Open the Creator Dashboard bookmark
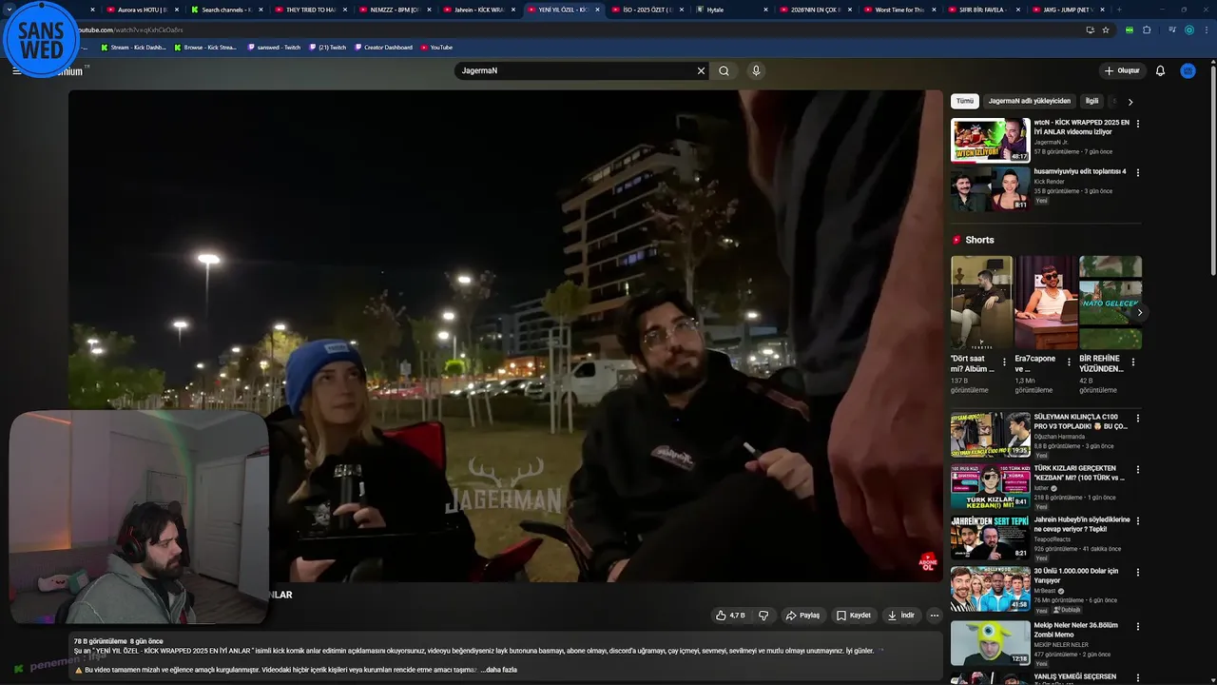 pos(384,47)
